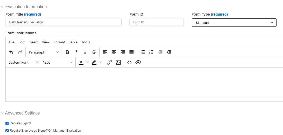The height and width of the screenshot is (135, 283).
Task: Justify the text
Action: click(131, 52)
